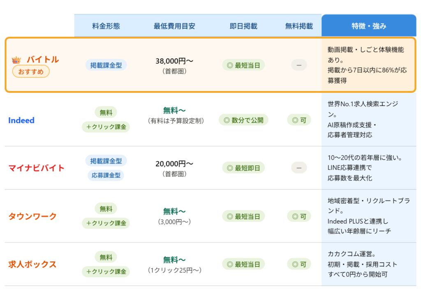
Task: Click the (有料は予算設定制) note
Action: click(x=176, y=121)
